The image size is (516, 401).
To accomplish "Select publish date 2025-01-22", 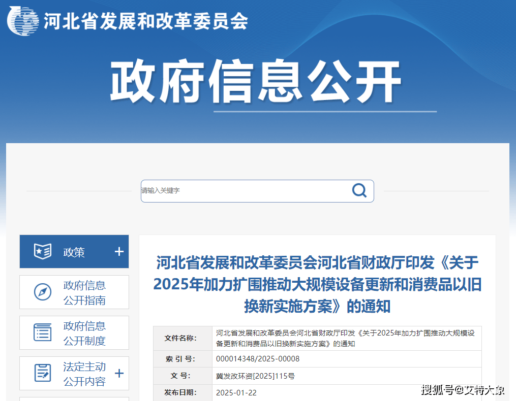I will 236,393.
